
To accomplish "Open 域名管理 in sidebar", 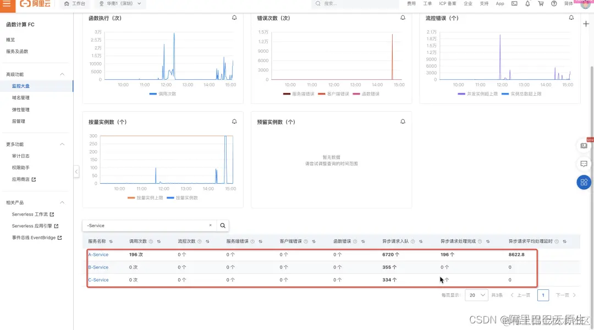I will point(21,98).
